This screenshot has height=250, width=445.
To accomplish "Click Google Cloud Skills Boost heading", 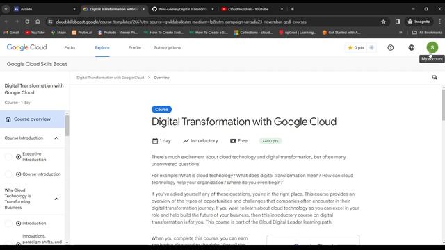I will click(37, 64).
